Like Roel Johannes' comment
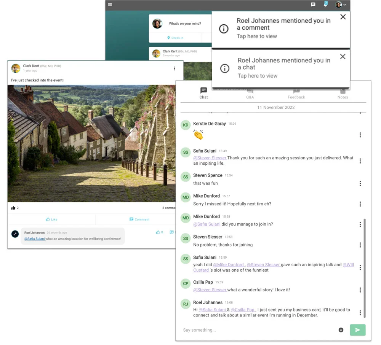This screenshot has width=381, height=345. pyautogui.click(x=159, y=232)
